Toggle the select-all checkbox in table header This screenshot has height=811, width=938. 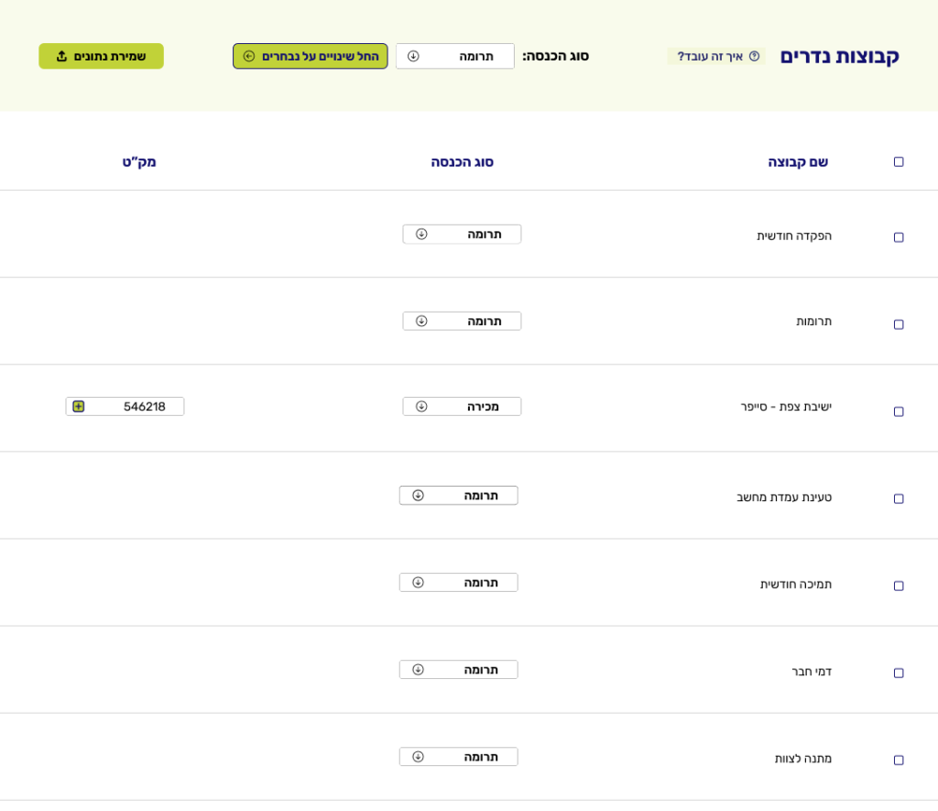coord(899,162)
